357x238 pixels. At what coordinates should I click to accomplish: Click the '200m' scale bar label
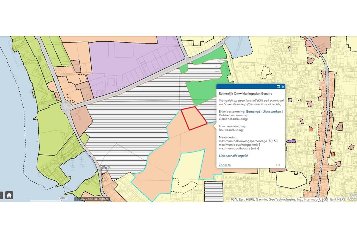(x=64, y=198)
